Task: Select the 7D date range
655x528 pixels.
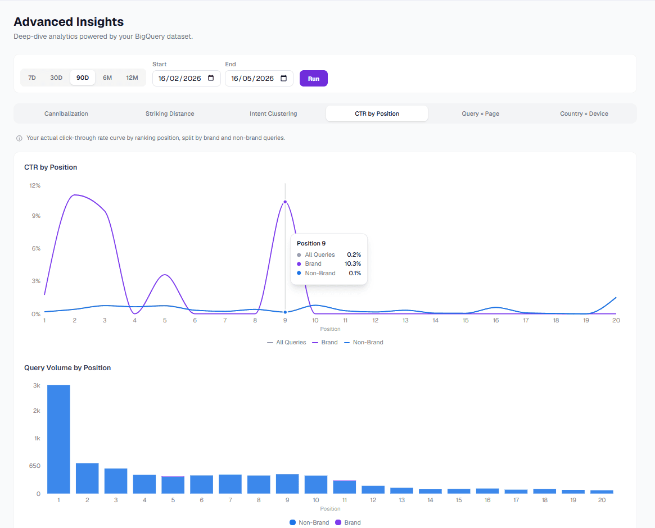Action: pos(32,78)
